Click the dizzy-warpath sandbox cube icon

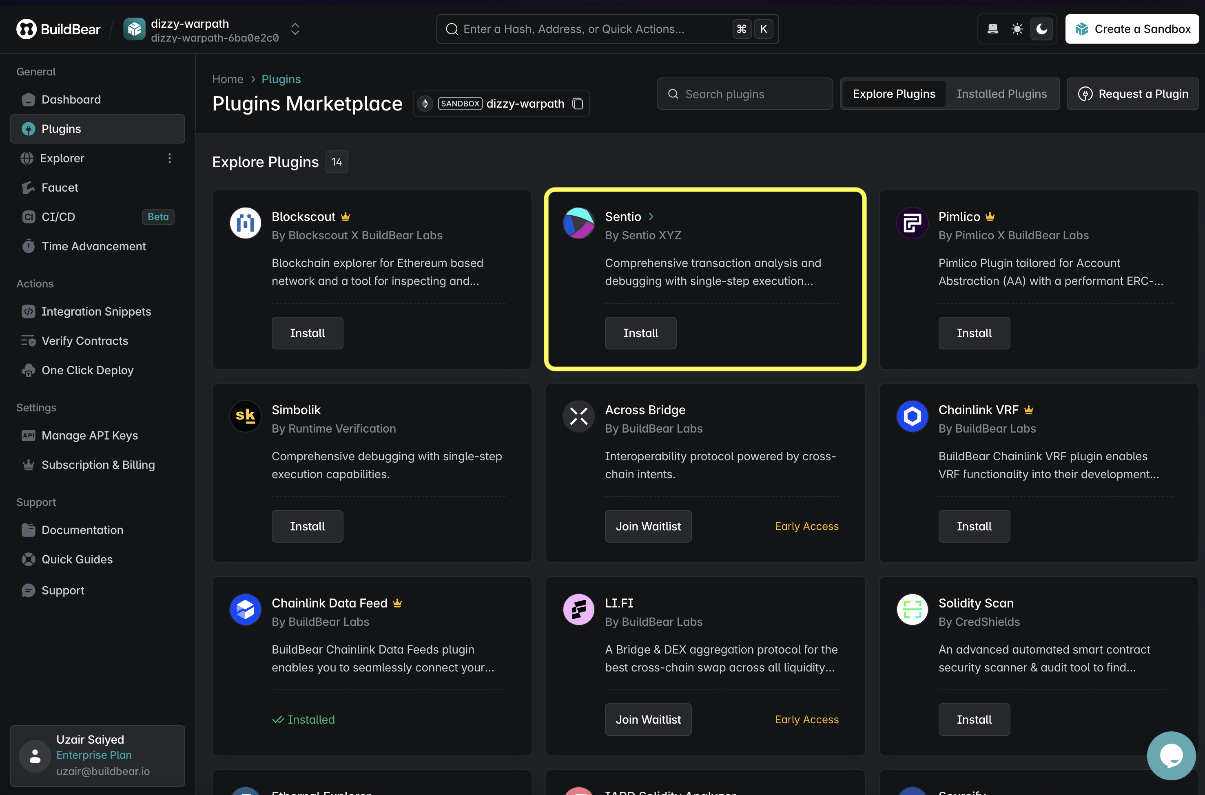pyautogui.click(x=134, y=29)
